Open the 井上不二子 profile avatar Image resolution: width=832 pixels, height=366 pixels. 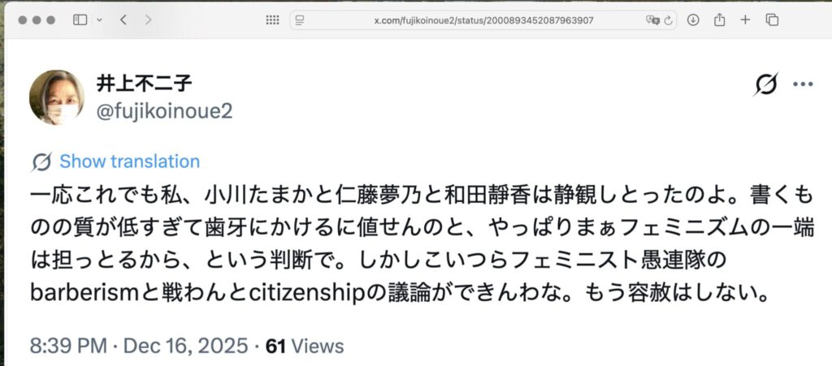57,97
